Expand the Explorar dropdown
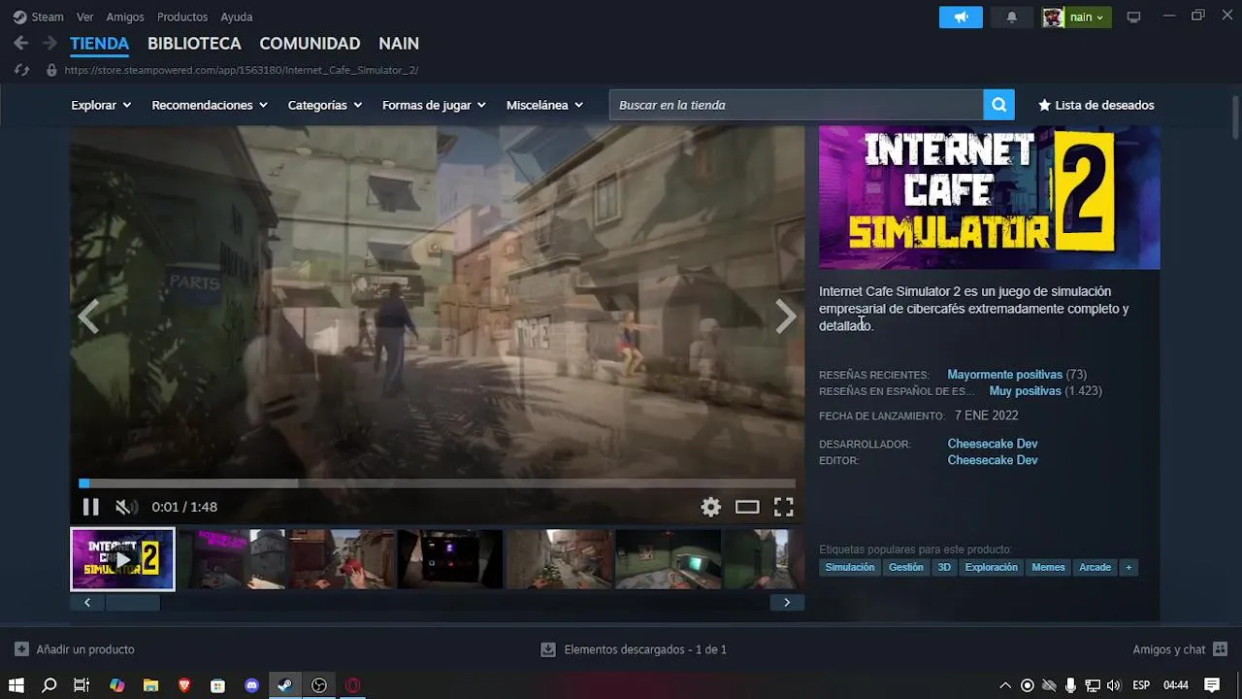This screenshot has height=699, width=1242. click(x=101, y=105)
